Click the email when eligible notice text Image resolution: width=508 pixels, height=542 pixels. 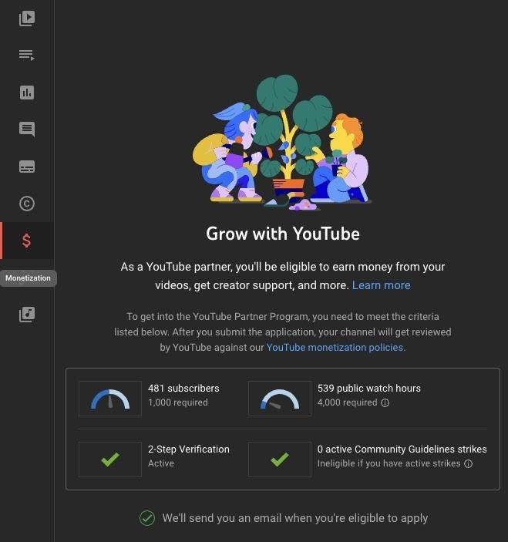pyautogui.click(x=295, y=518)
